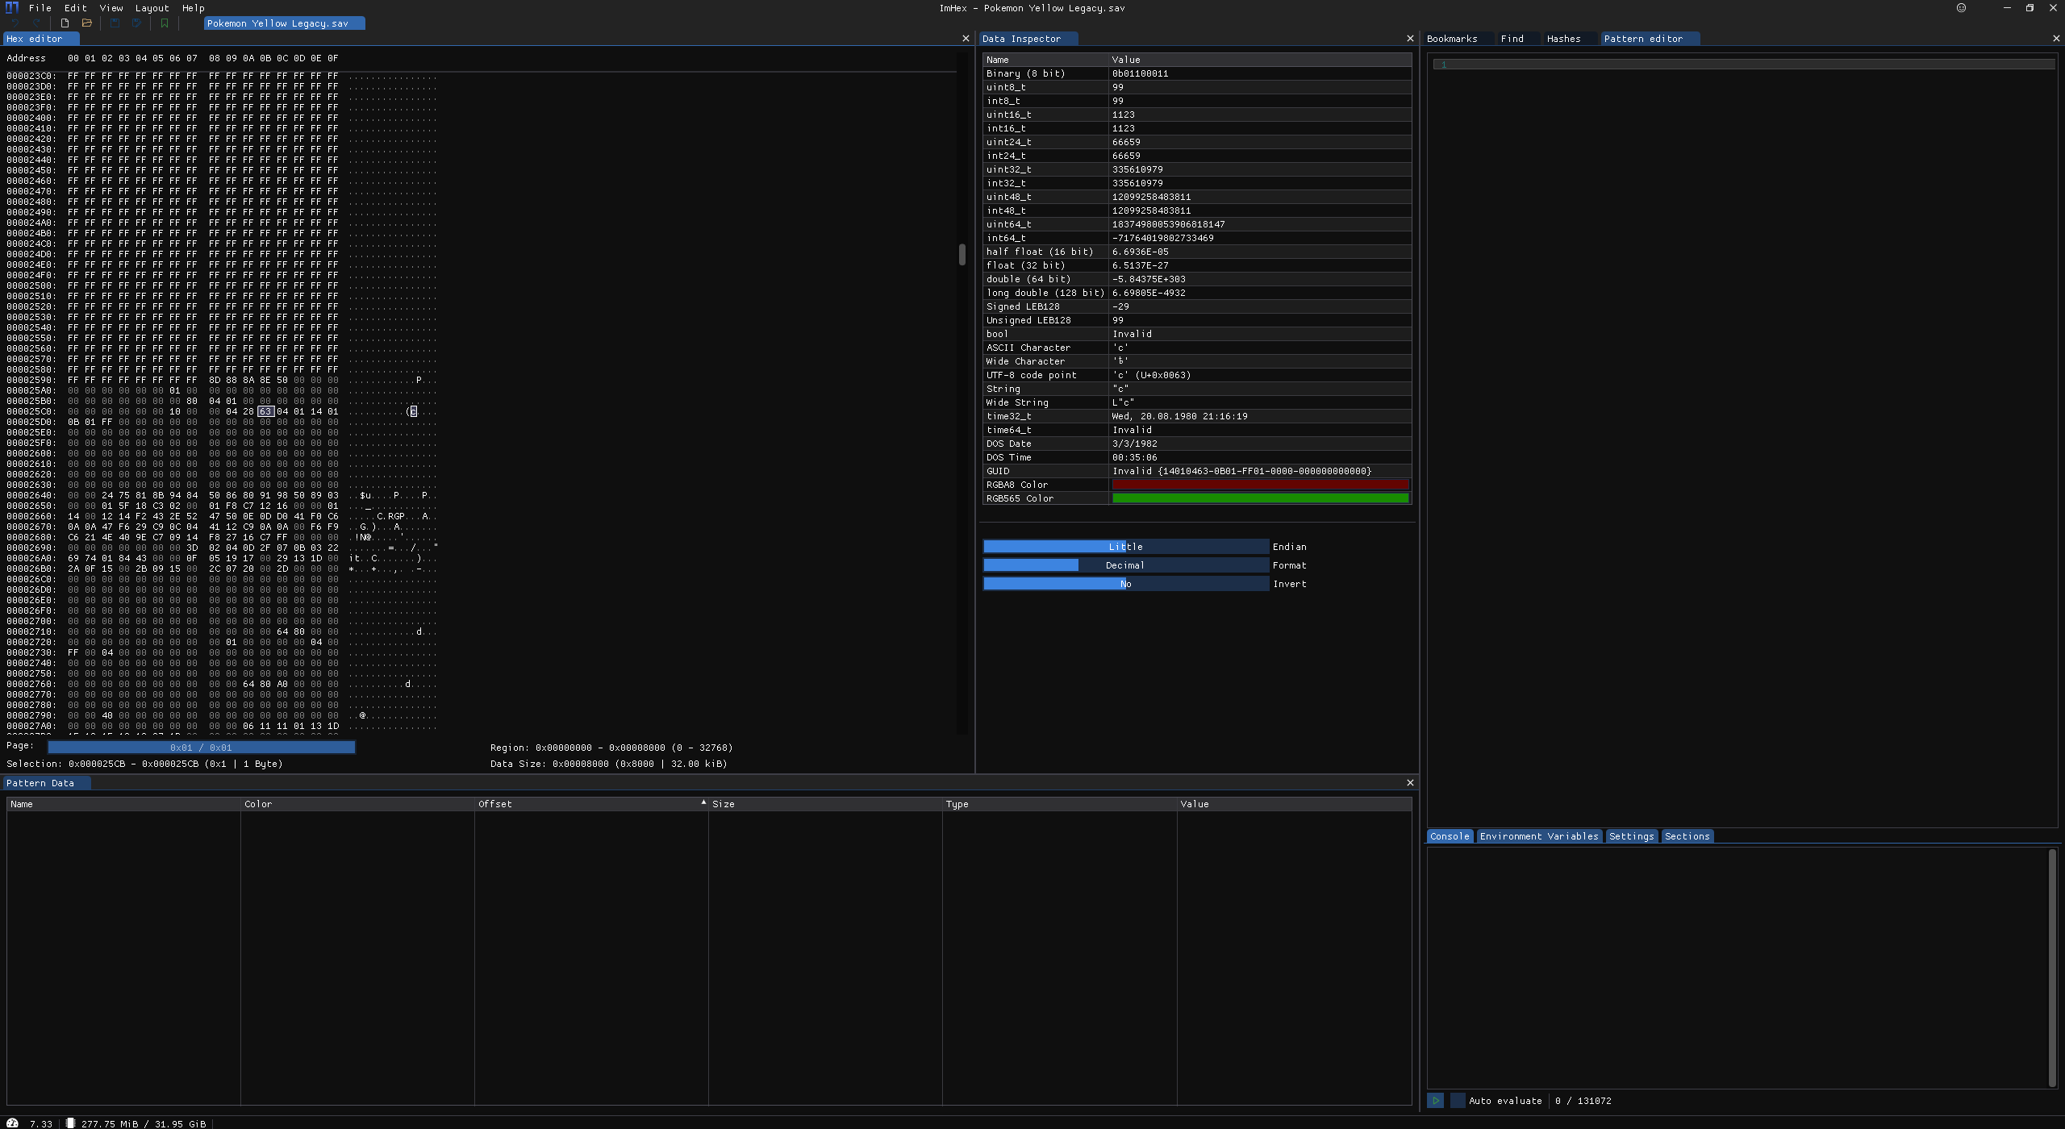Image resolution: width=2065 pixels, height=1129 pixels.
Task: Click the new file toolbar icon
Action: coord(65,23)
